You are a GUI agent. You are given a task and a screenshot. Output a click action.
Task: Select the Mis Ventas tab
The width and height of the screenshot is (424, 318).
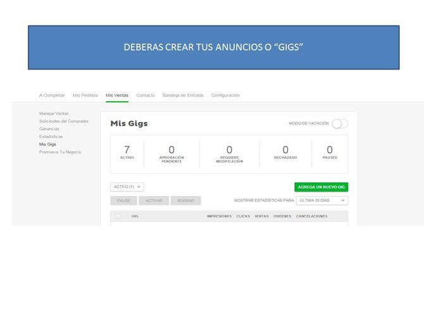pyautogui.click(x=117, y=95)
